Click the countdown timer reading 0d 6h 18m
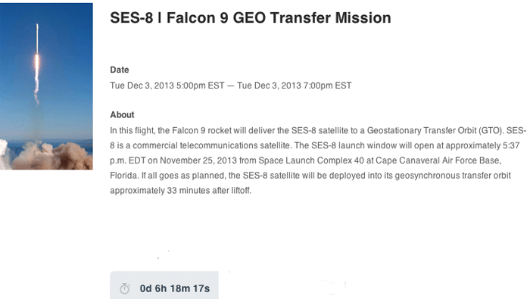The width and height of the screenshot is (530, 299). coord(175,288)
